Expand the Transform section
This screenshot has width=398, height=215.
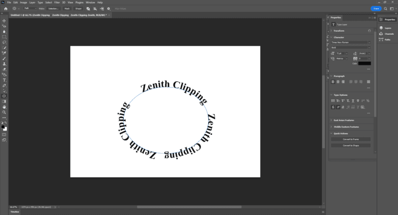click(331, 31)
